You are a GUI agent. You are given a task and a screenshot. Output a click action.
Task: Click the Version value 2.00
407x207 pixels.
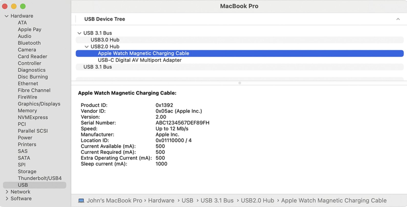(x=161, y=117)
